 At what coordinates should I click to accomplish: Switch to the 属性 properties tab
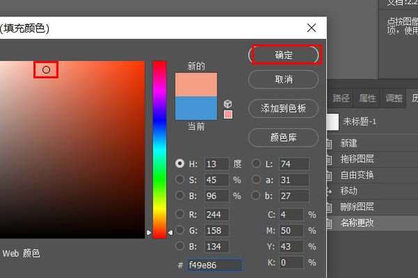click(367, 99)
